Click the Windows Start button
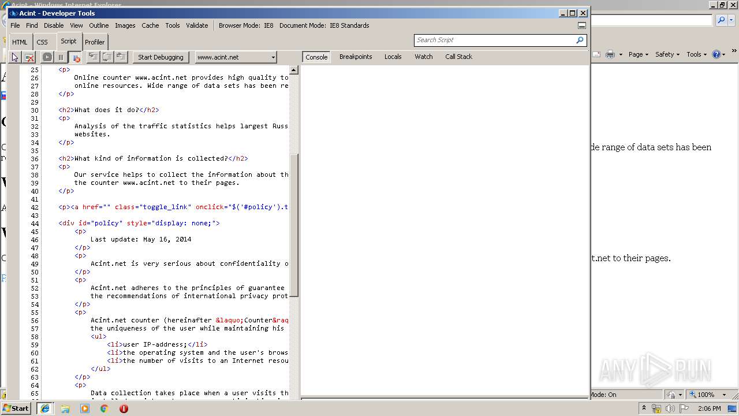This screenshot has width=739, height=416. click(16, 408)
